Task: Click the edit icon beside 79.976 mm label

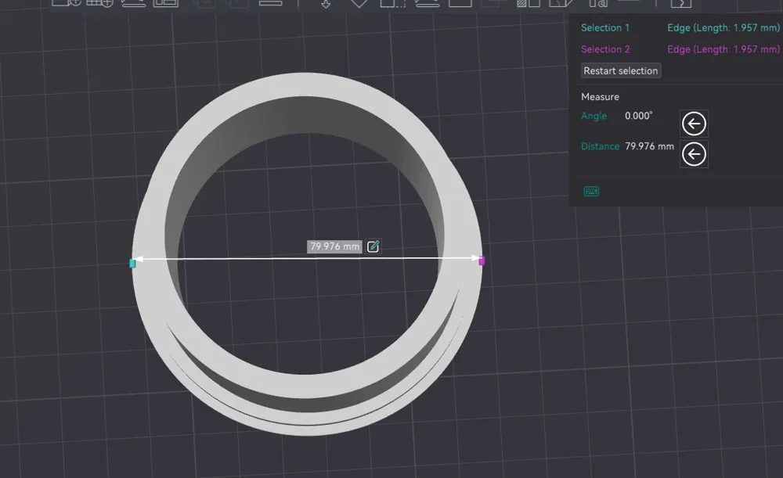Action: click(x=373, y=246)
